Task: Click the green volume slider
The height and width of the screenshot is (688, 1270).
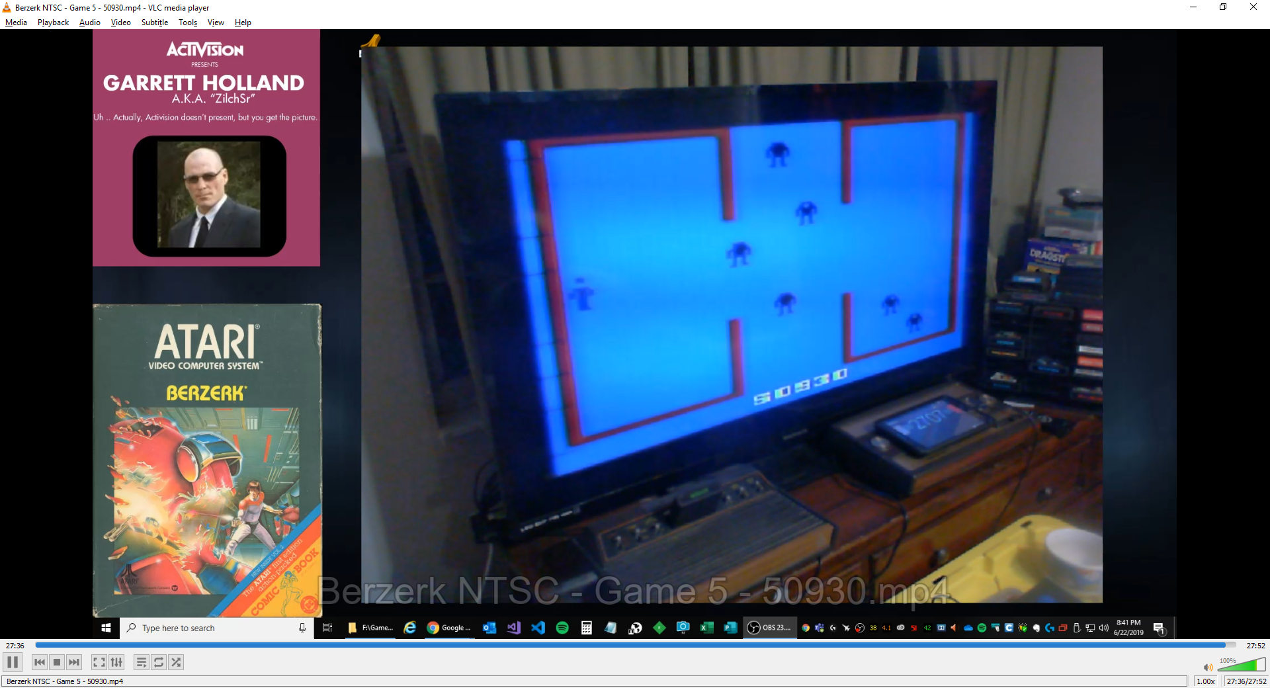Action: pyautogui.click(x=1242, y=666)
